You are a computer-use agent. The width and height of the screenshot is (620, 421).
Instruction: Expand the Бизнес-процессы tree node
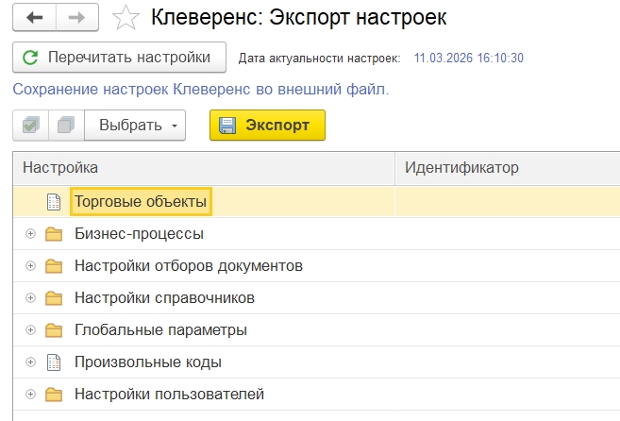click(30, 234)
